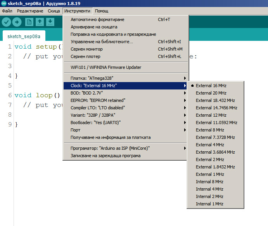Click code line 3 in the editor
The width and height of the screenshot is (268, 226).
click(35, 66)
